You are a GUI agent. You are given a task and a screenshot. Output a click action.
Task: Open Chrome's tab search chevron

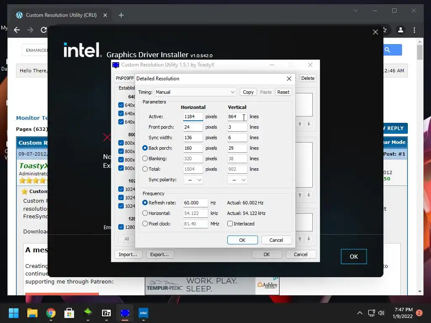pyautogui.click(x=355, y=11)
